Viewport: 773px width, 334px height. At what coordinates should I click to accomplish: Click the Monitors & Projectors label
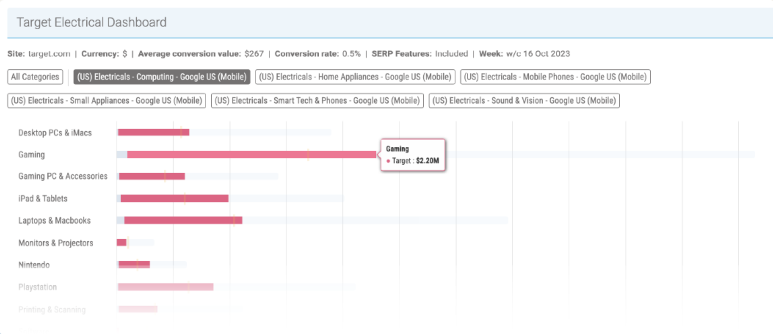pyautogui.click(x=56, y=243)
